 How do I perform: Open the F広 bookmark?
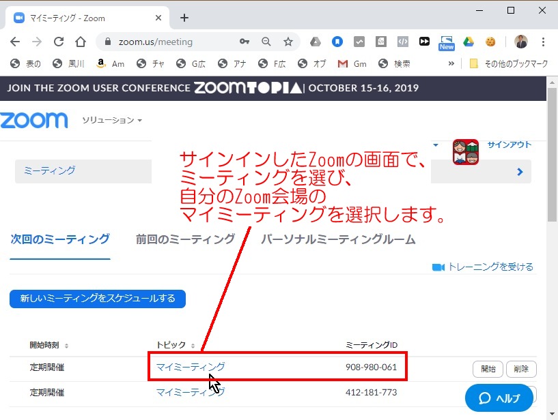273,63
